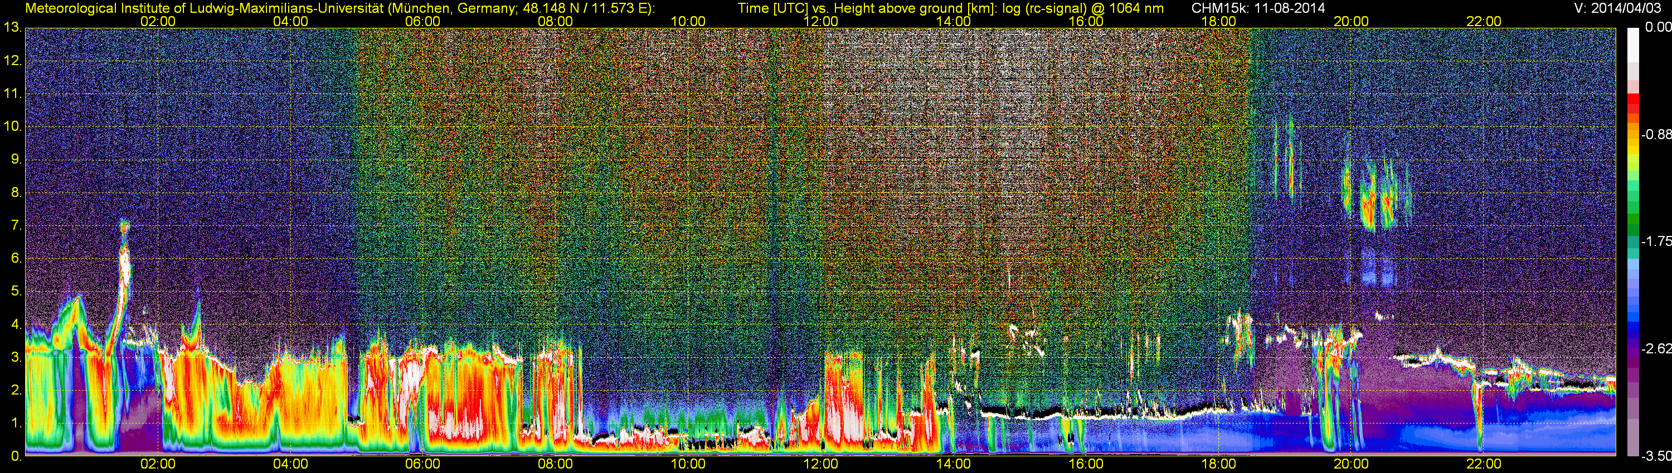Click the '14:00' label on the bottom time axis

click(x=954, y=464)
